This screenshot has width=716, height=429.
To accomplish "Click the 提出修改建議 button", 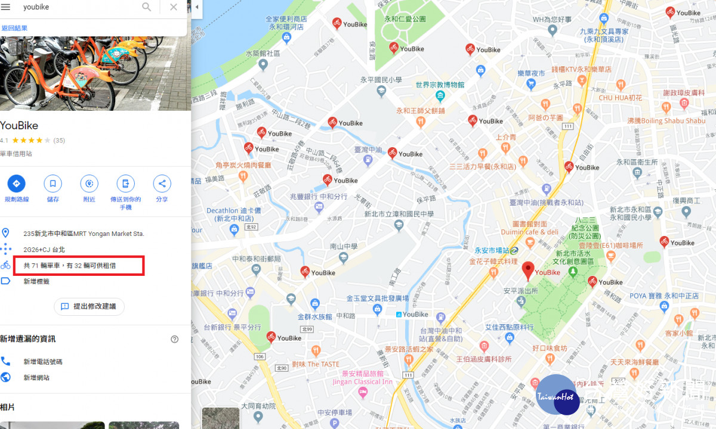I will coord(89,306).
